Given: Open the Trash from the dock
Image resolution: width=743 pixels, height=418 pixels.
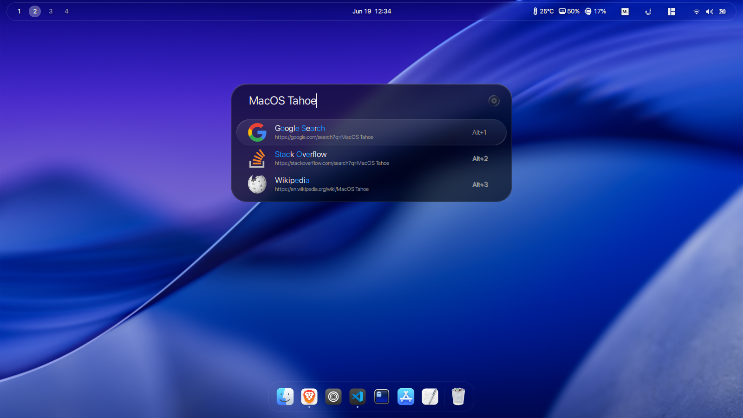Looking at the screenshot, I should pyautogui.click(x=458, y=396).
